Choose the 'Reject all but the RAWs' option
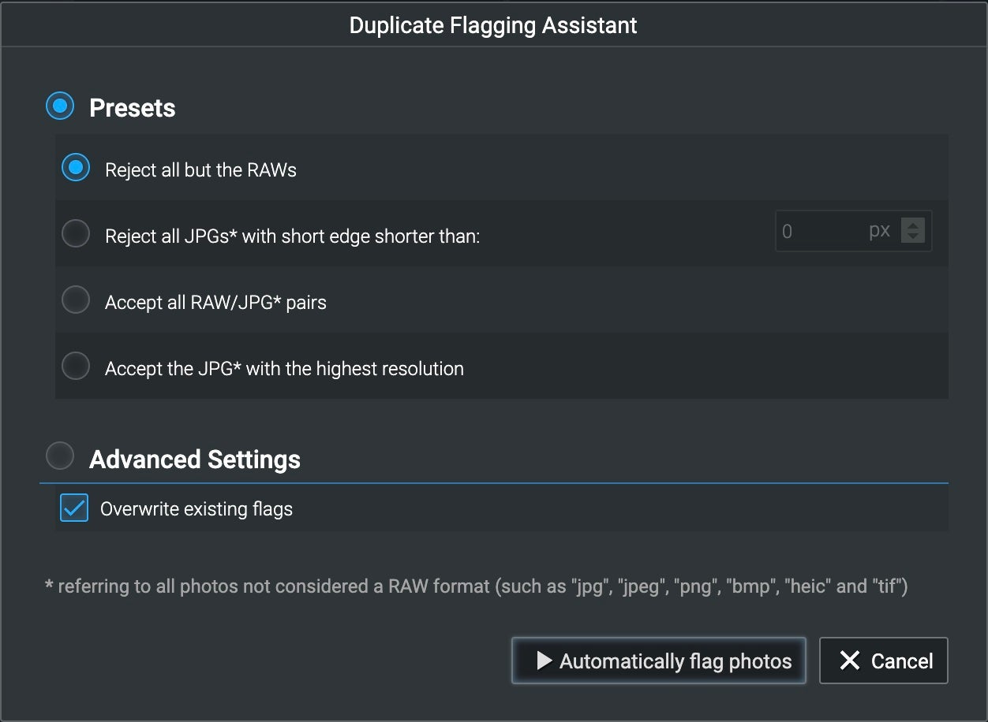The image size is (988, 722). coord(76,168)
